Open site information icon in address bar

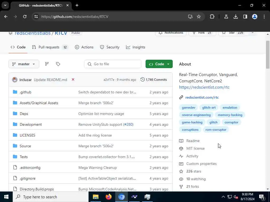tap(36, 17)
